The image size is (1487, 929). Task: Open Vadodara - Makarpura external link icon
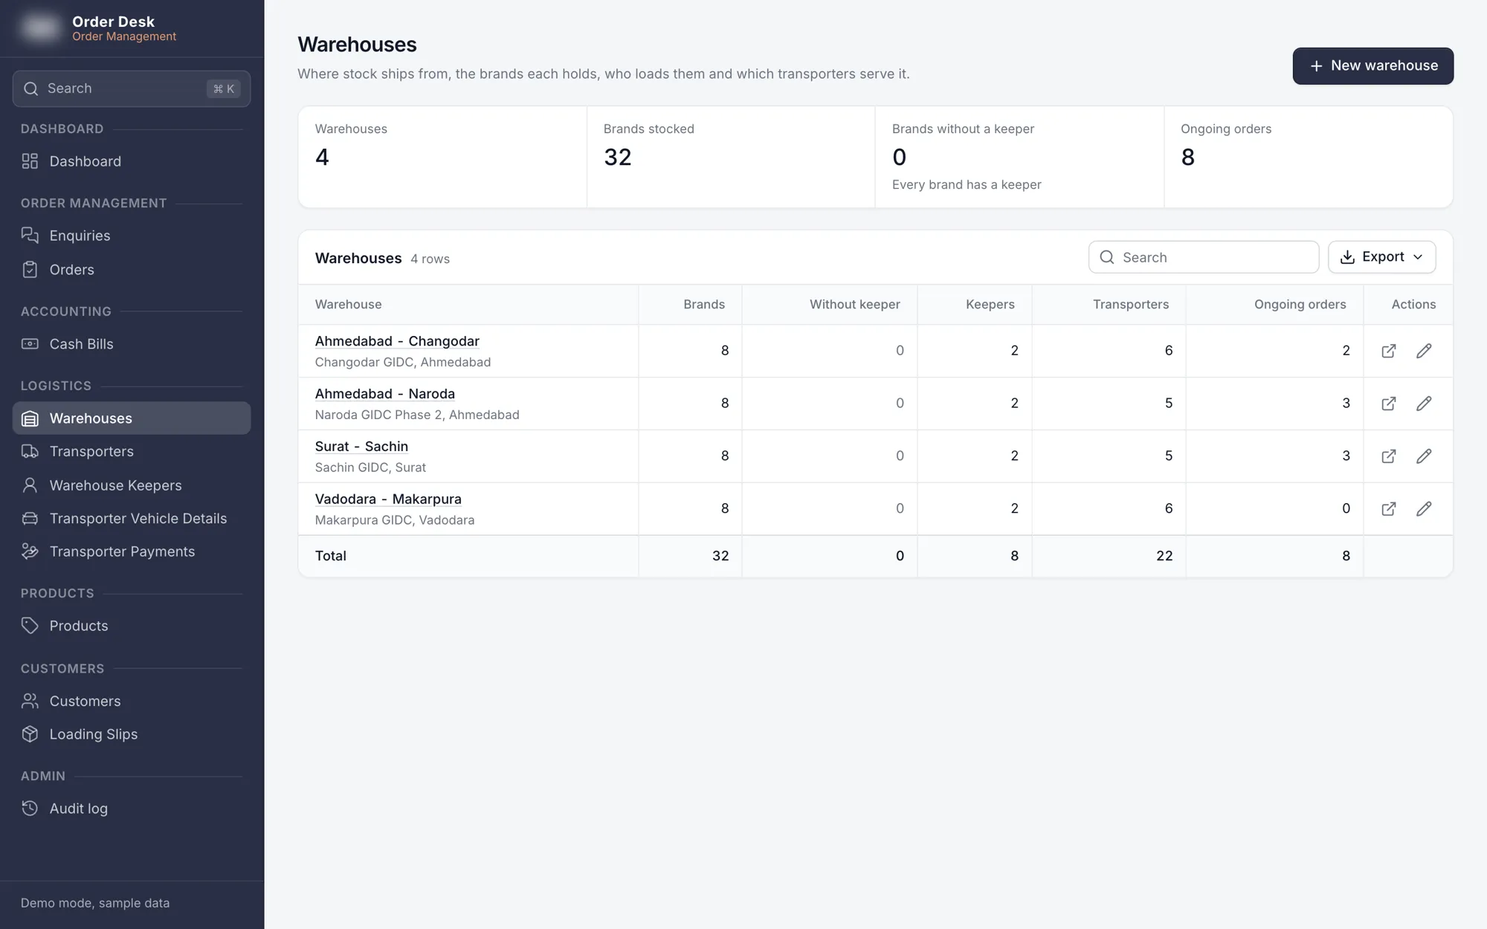coord(1388,509)
